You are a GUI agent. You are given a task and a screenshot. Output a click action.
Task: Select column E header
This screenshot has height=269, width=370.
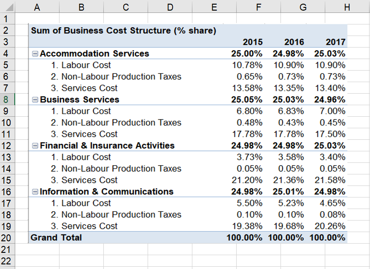pos(214,7)
